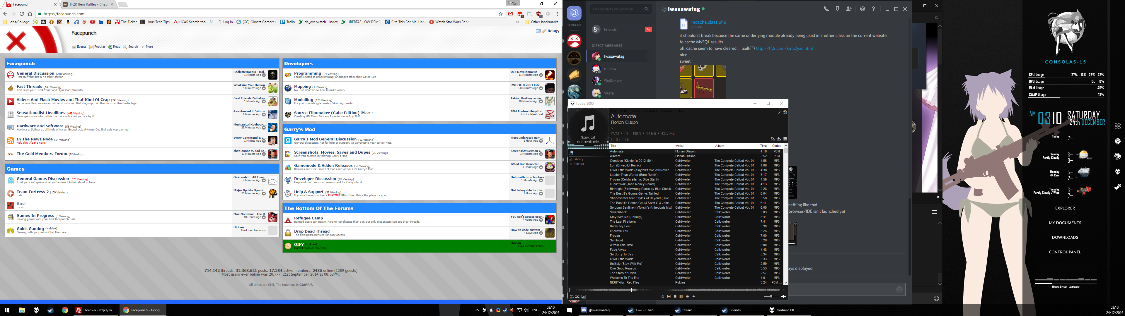The width and height of the screenshot is (1125, 316).
Task: Open Gmail extension icon in Chrome
Action: [x=510, y=14]
